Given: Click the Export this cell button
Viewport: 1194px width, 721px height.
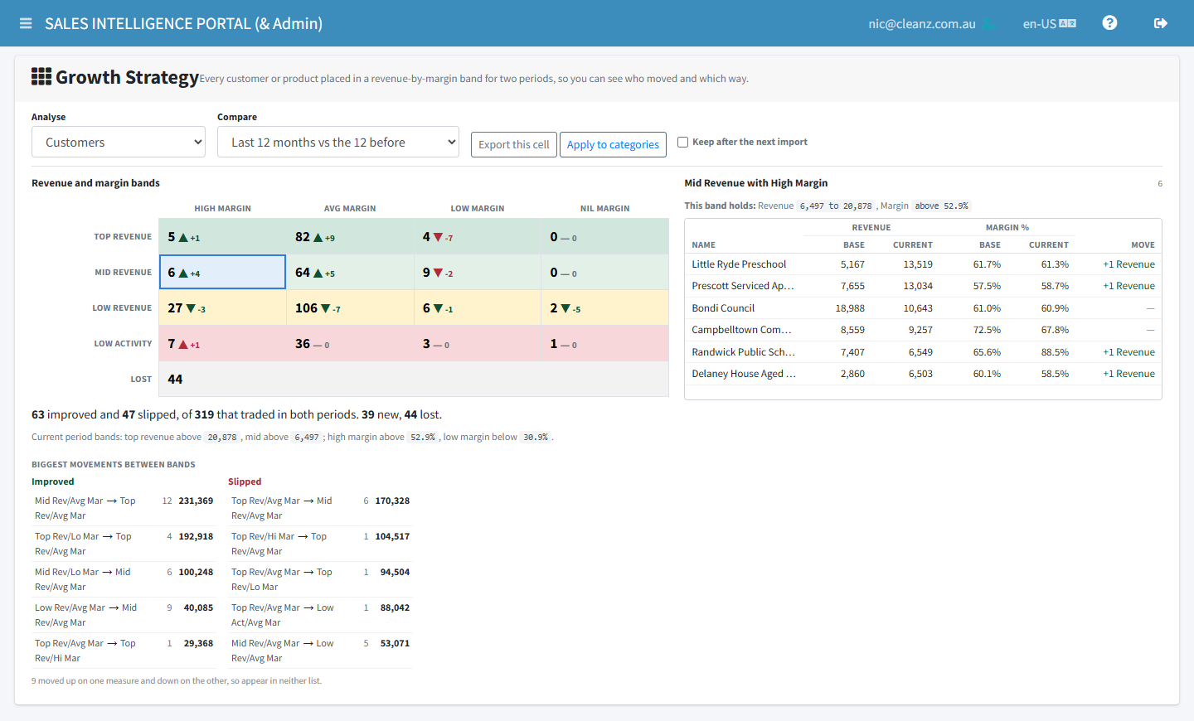Looking at the screenshot, I should [514, 144].
